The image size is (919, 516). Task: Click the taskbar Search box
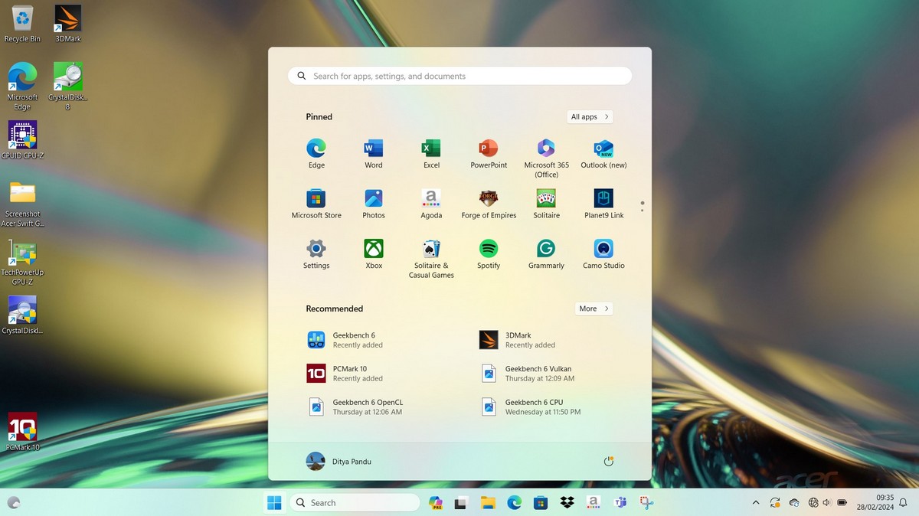click(x=354, y=503)
